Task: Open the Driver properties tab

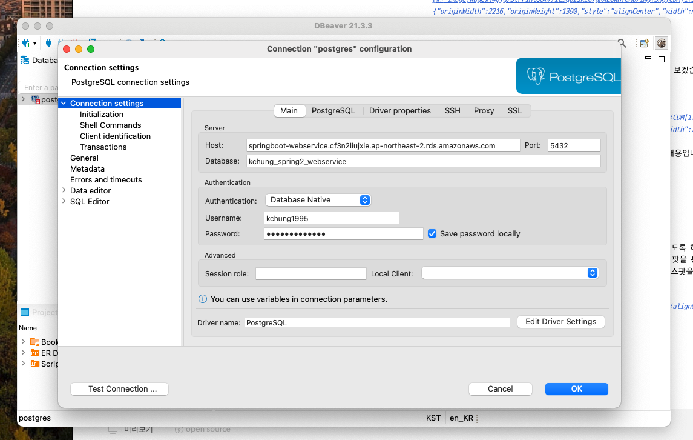Action: 400,111
